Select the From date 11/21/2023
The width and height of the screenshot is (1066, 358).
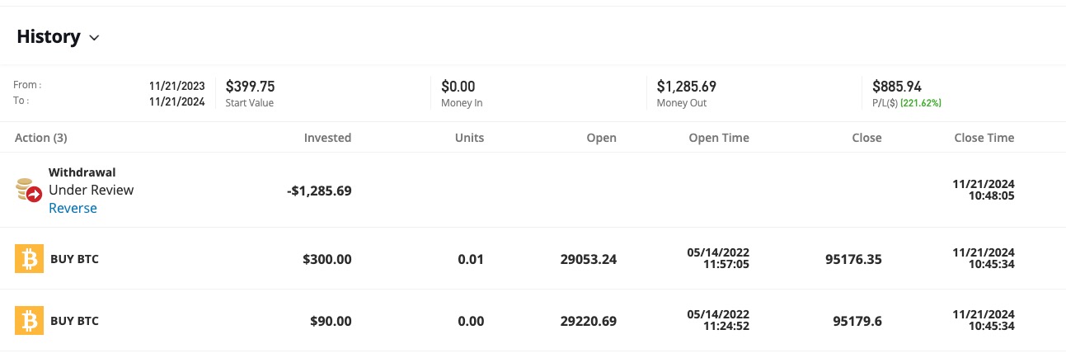176,86
